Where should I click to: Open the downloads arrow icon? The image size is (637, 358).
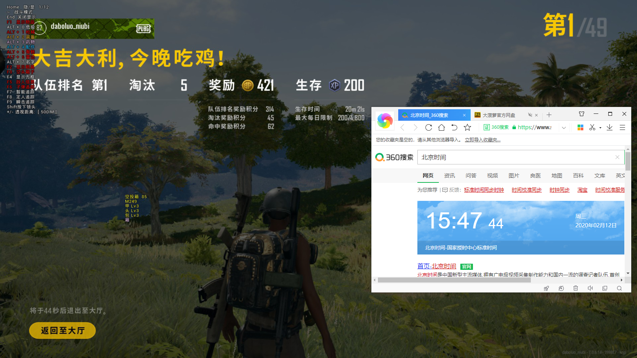click(609, 127)
